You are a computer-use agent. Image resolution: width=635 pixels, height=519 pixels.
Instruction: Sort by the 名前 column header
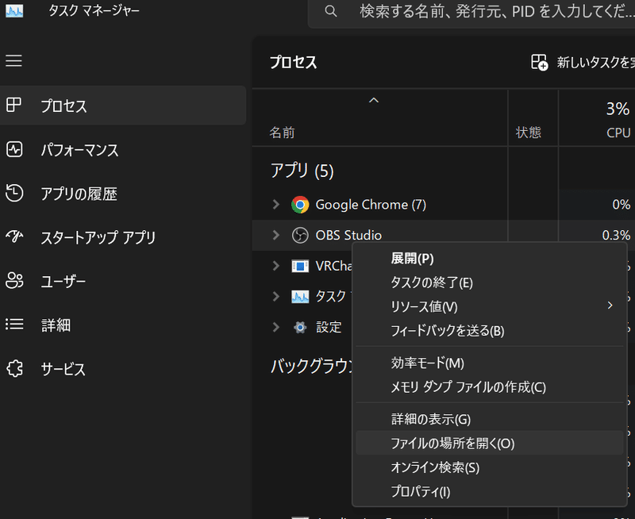pyautogui.click(x=379, y=117)
